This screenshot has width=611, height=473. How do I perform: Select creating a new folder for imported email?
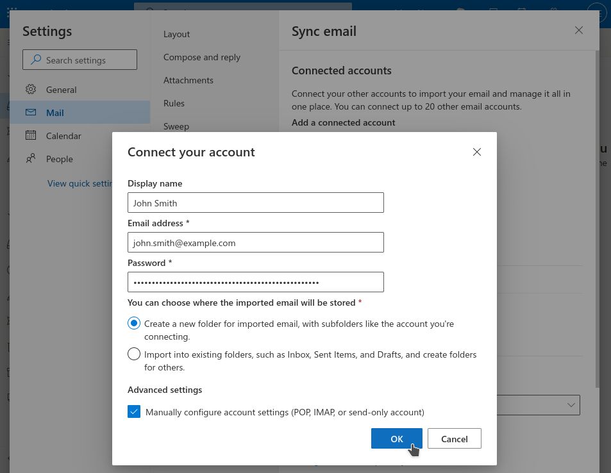133,323
